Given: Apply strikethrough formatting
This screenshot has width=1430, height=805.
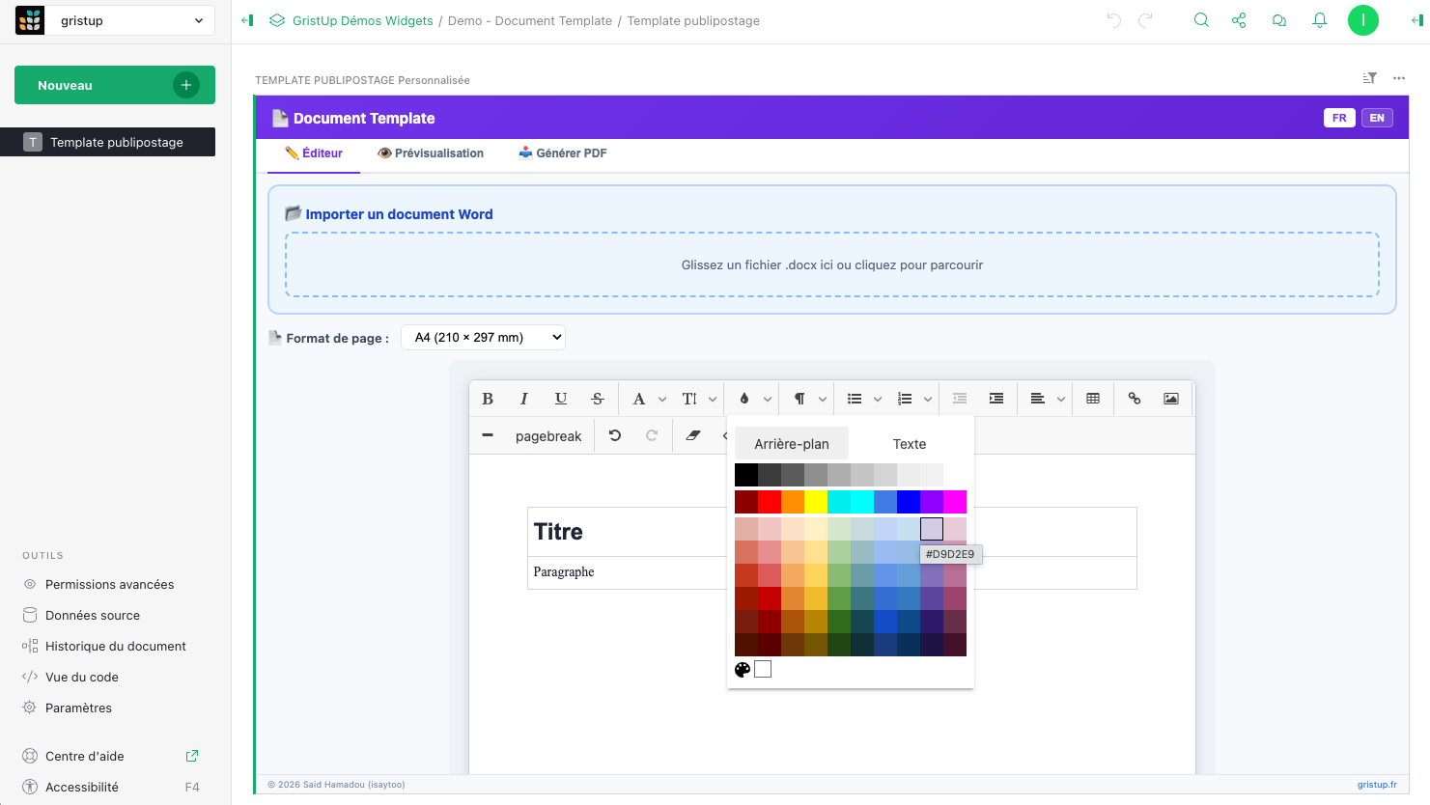Looking at the screenshot, I should pyautogui.click(x=598, y=399).
